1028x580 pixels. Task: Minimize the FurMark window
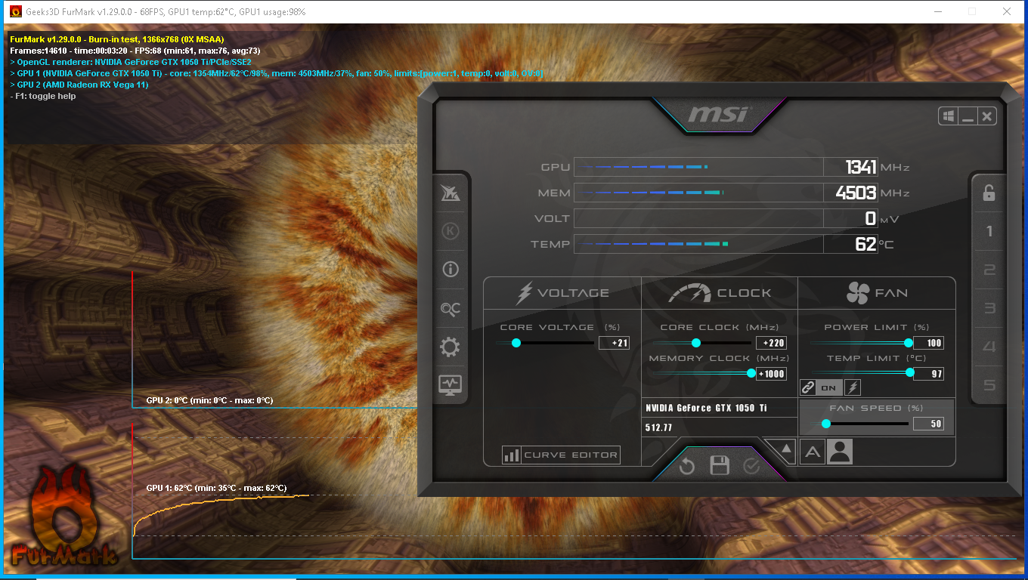[x=937, y=11]
